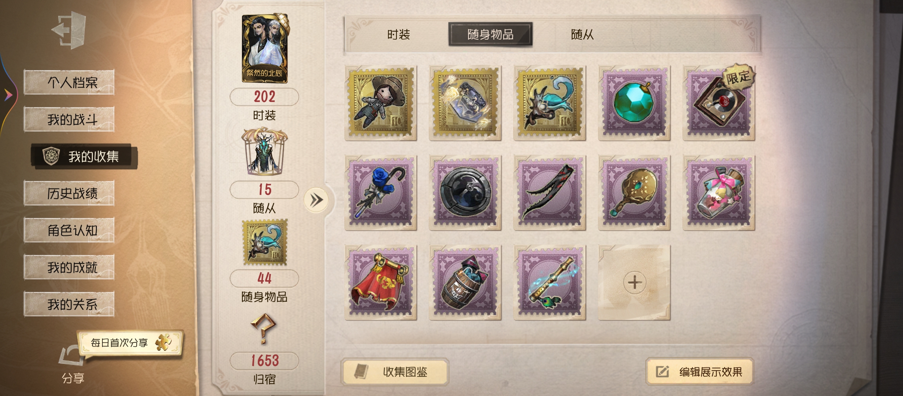Switch to the 随从 tab
The image size is (903, 396).
pyautogui.click(x=582, y=34)
